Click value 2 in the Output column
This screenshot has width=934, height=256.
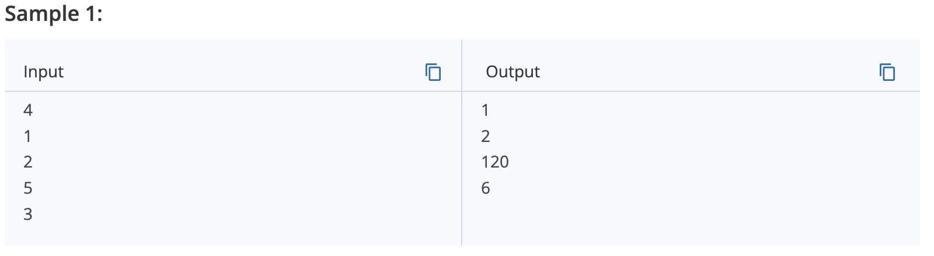click(486, 136)
